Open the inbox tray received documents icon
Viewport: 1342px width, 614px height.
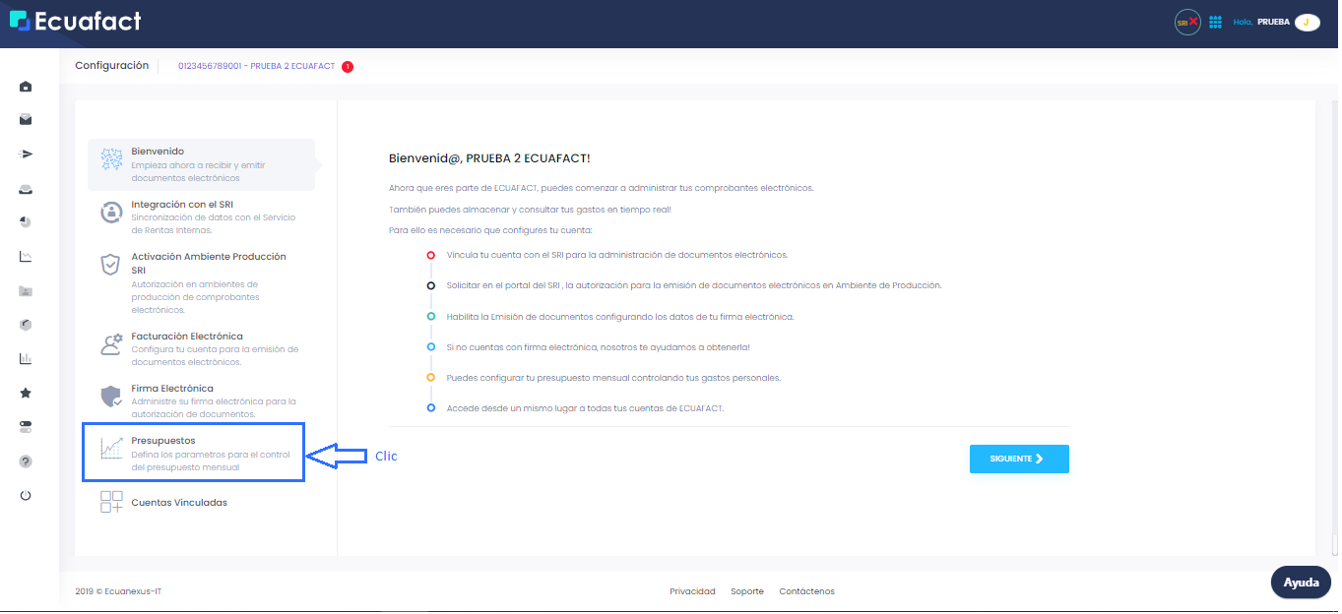[x=26, y=188]
